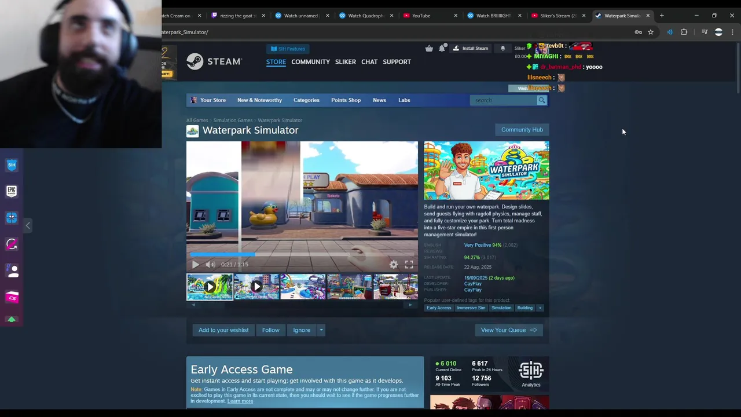The width and height of the screenshot is (741, 417).
Task: Select the fourth screenshot thumbnail
Action: [x=349, y=287]
